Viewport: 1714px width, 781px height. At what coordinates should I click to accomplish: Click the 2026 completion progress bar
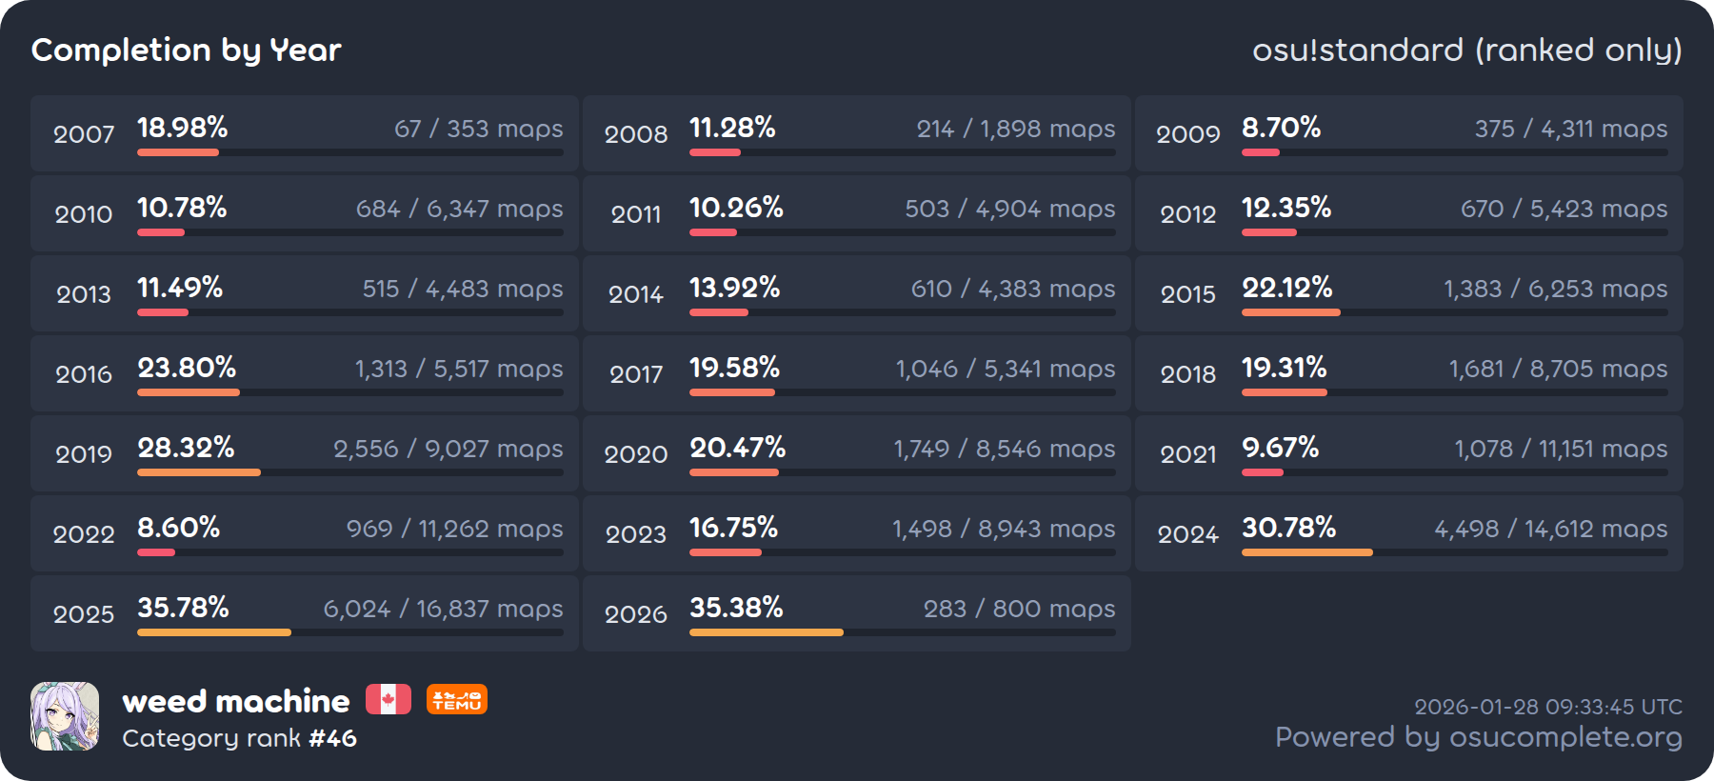902,632
